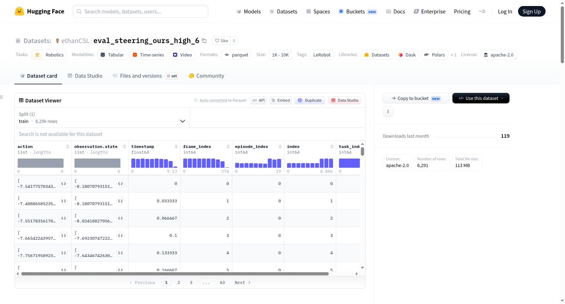Image resolution: width=565 pixels, height=304 pixels.
Task: Click the Hugging Face logo icon
Action: tap(19, 11)
